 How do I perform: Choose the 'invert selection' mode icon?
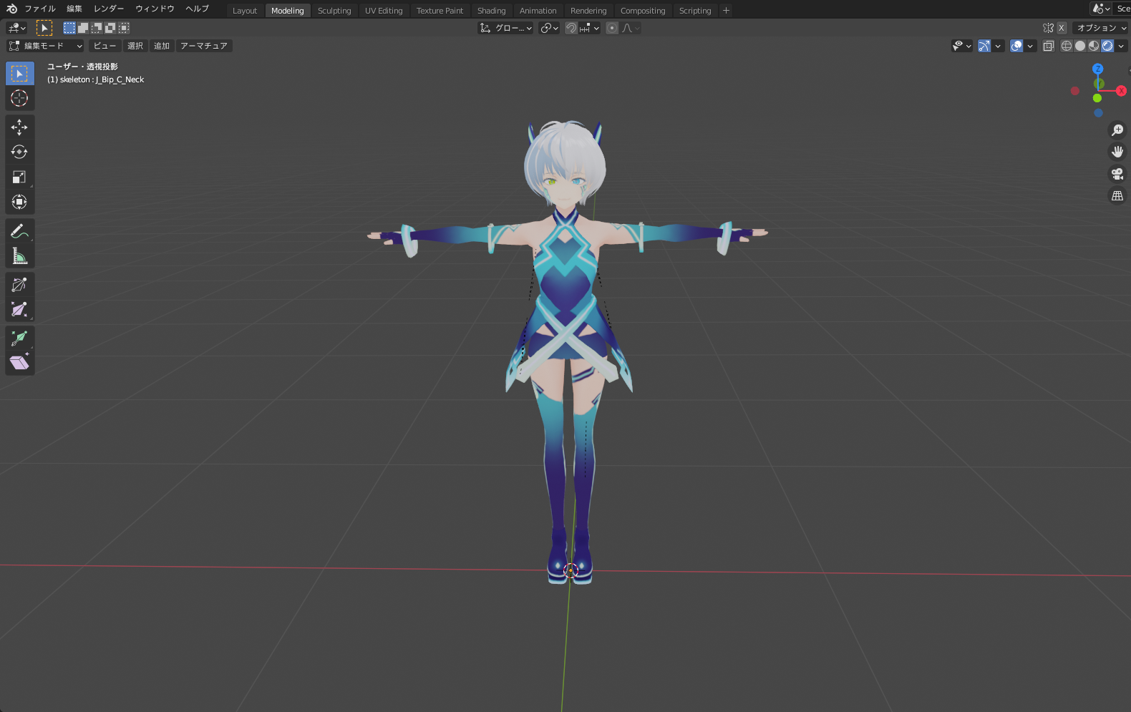point(110,28)
